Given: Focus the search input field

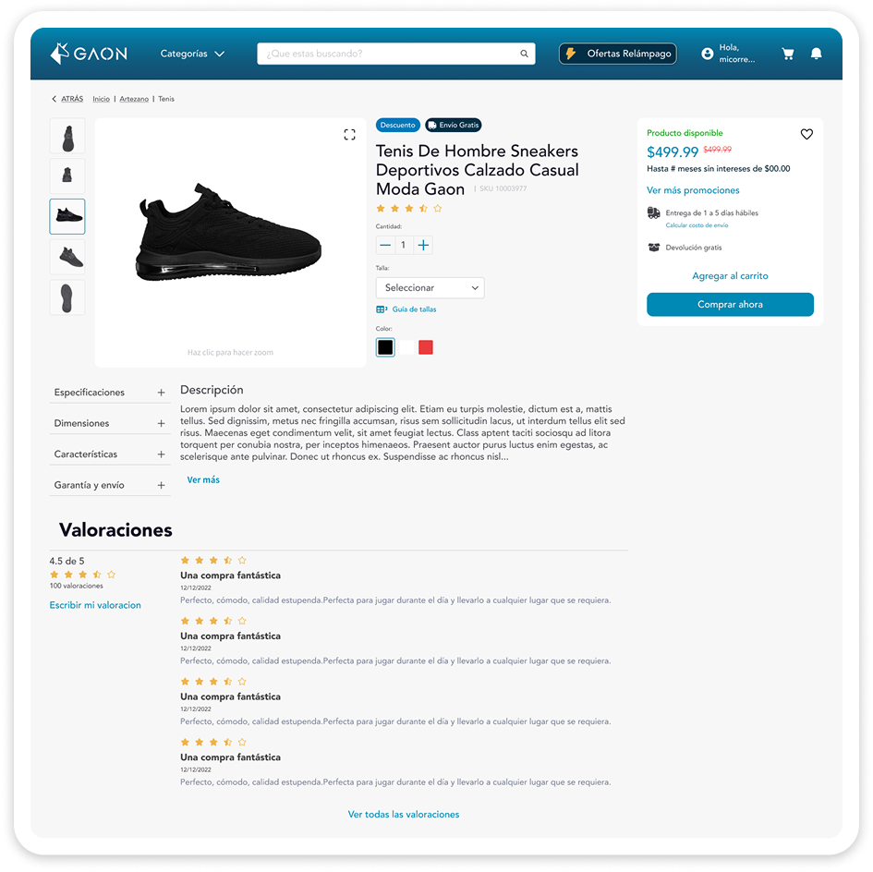Looking at the screenshot, I should click(390, 54).
